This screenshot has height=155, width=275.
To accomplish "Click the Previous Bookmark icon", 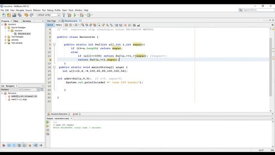I will click(x=103, y=25).
